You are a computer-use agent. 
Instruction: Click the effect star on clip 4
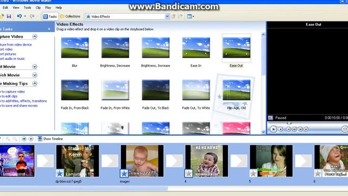click(189, 173)
